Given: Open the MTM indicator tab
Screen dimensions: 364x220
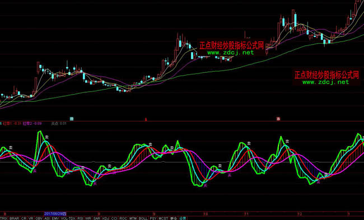Looking at the screenshot, I should click(133, 218).
